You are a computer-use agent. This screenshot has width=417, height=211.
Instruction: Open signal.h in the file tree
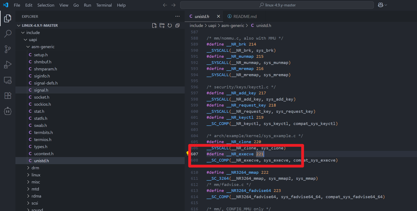pyautogui.click(x=41, y=90)
